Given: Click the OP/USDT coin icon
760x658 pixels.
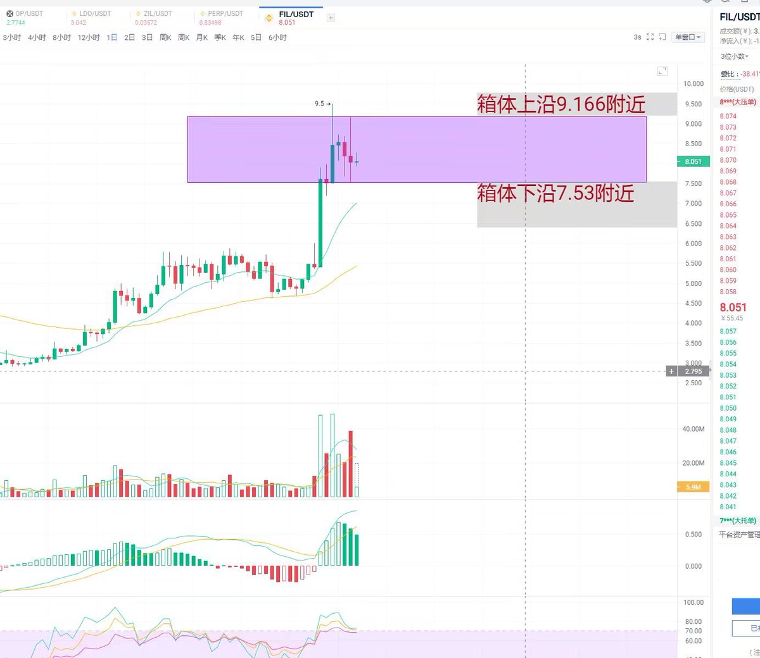Looking at the screenshot, I should 9,13.
